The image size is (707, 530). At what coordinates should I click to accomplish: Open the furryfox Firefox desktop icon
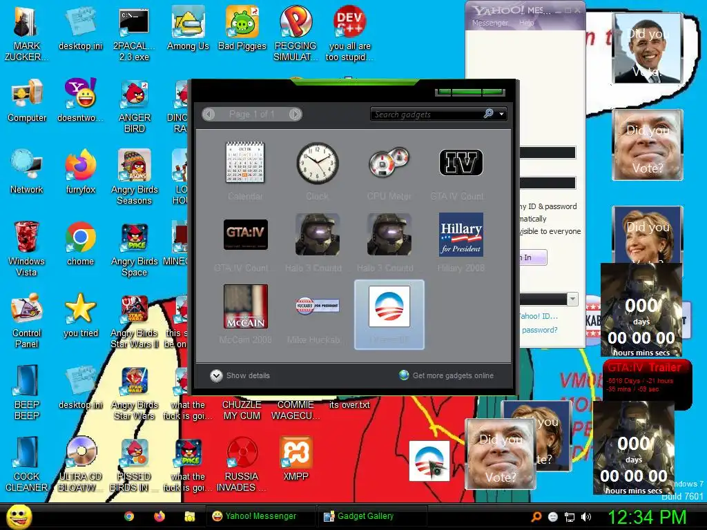[81, 173]
